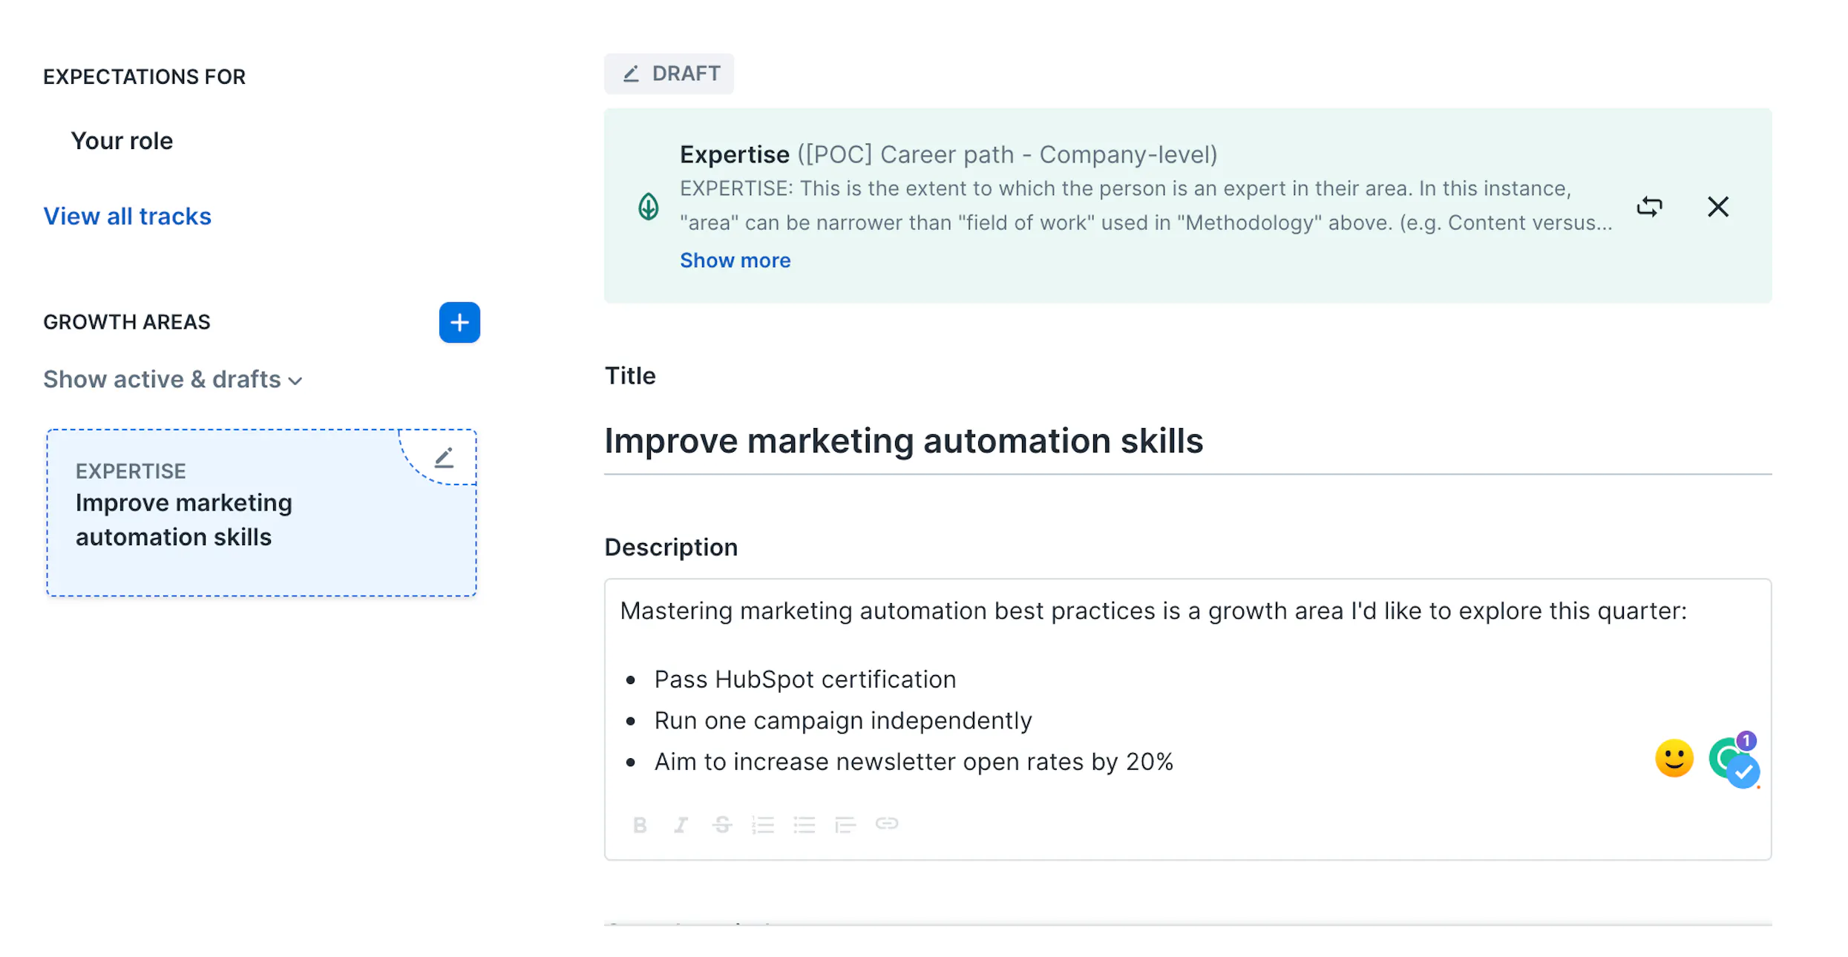This screenshot has width=1848, height=957.
Task: Open the emoji picker smiley icon
Action: (1674, 758)
